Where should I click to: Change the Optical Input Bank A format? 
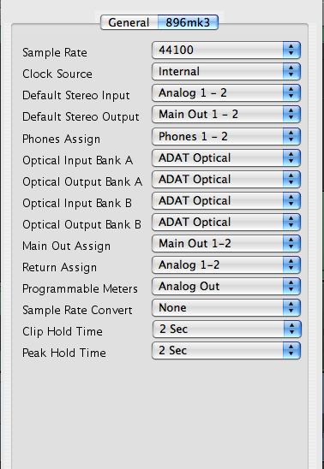point(226,158)
